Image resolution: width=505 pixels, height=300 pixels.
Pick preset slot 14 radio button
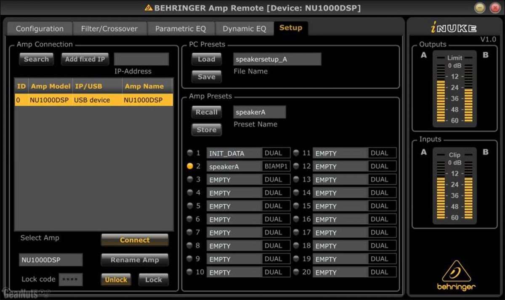pos(296,192)
